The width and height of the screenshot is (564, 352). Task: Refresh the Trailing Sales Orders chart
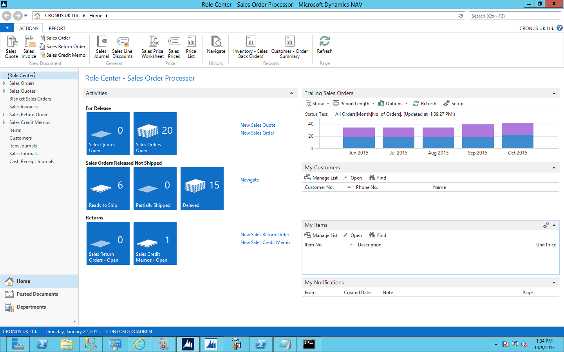pos(425,104)
